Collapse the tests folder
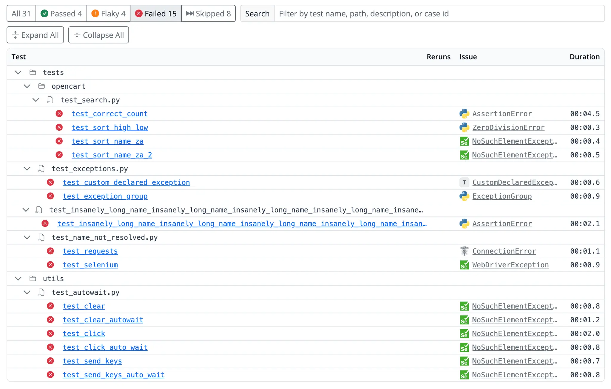611x389 pixels. coord(18,72)
